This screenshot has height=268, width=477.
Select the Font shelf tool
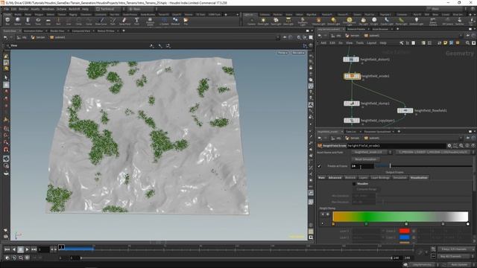pyautogui.click(x=136, y=21)
